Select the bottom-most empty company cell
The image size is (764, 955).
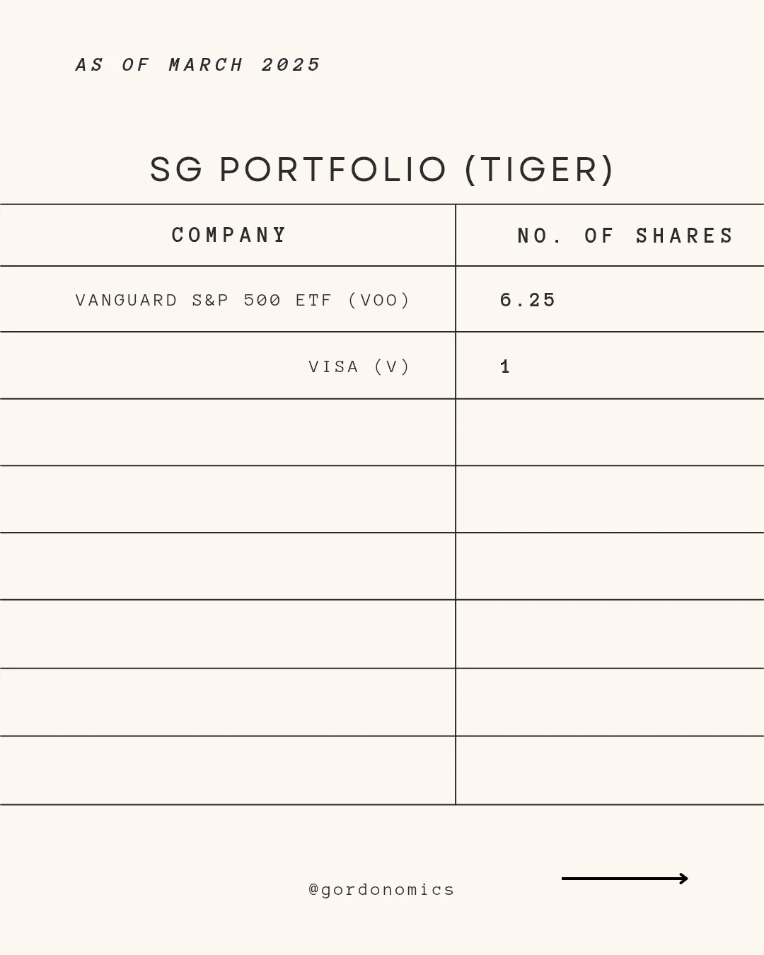(x=227, y=770)
